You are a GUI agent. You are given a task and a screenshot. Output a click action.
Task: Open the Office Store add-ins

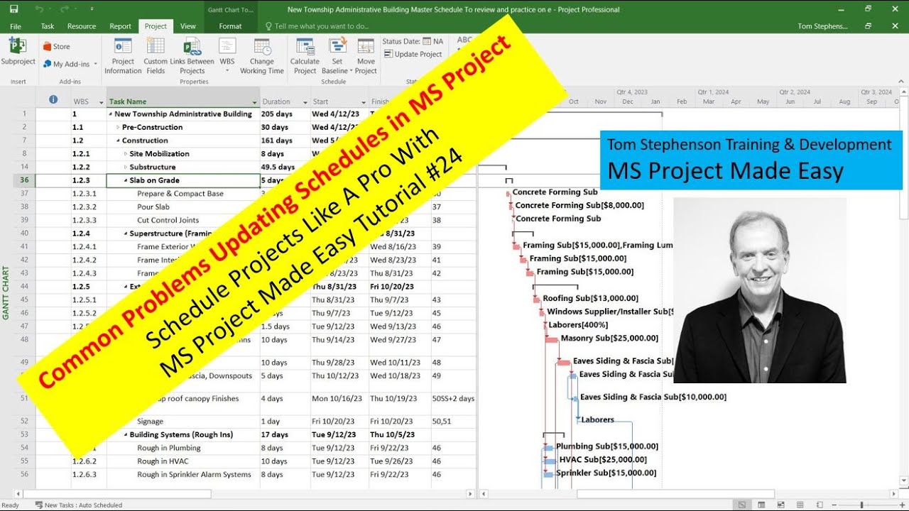pyautogui.click(x=56, y=46)
